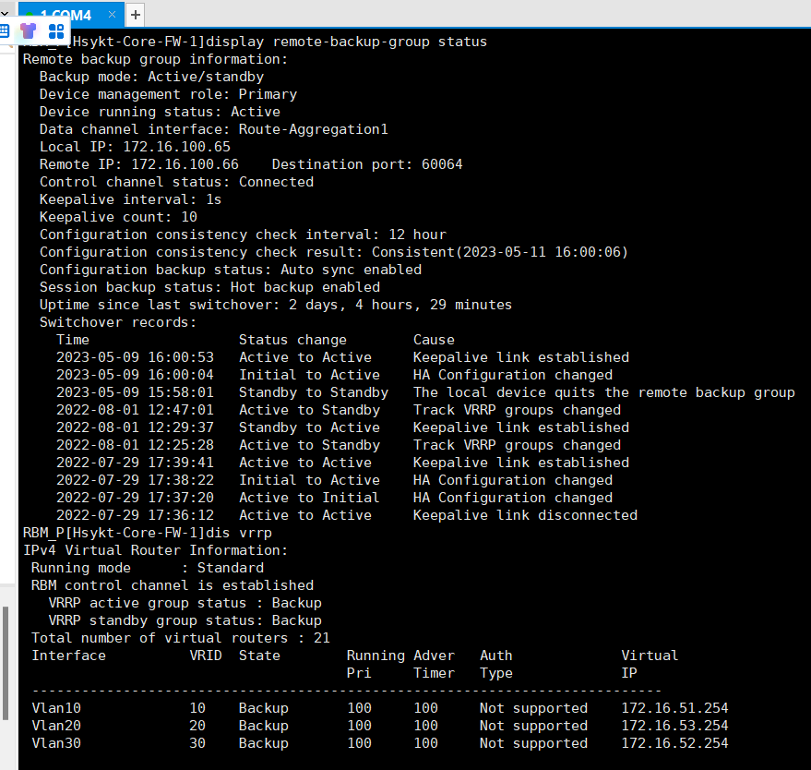This screenshot has width=811, height=770.
Task: Click 'Auto sync enabled' status text
Action: (351, 270)
